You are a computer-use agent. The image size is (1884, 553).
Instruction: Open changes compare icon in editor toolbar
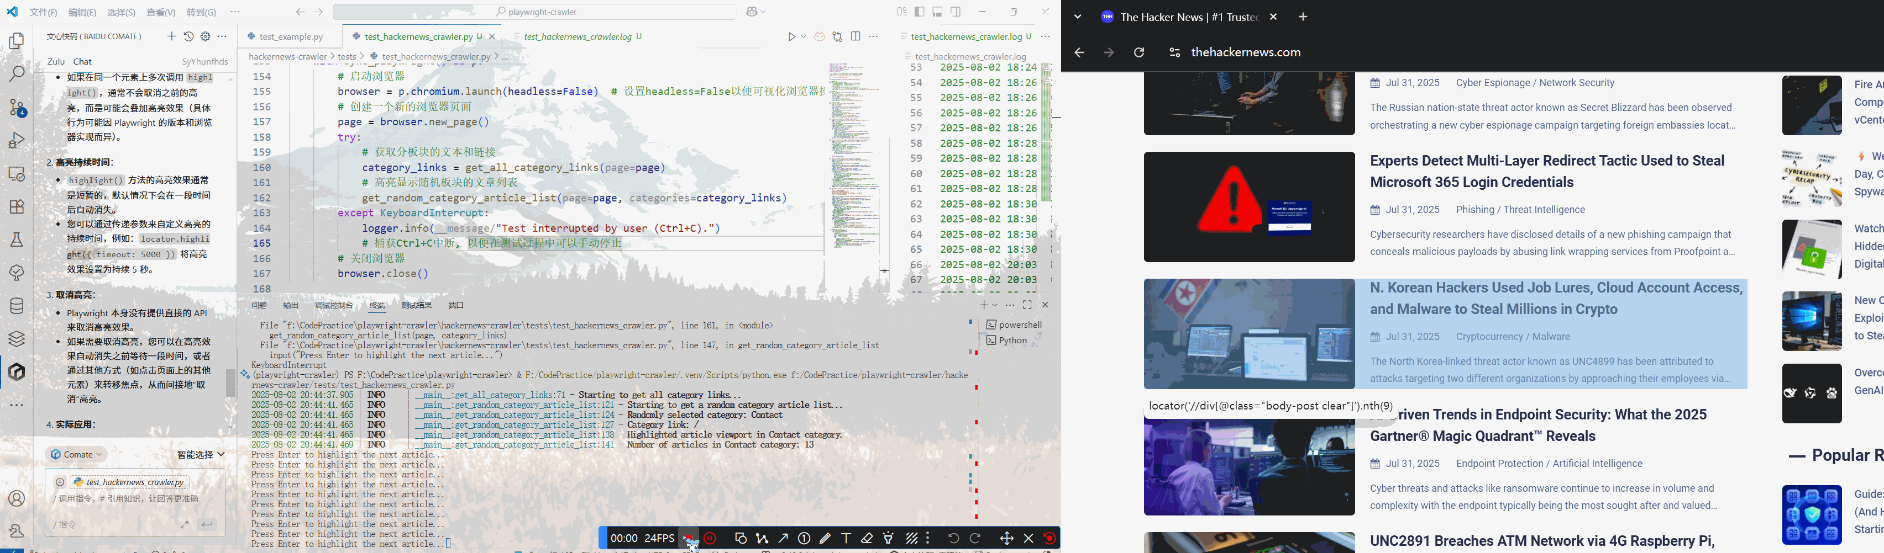pyautogui.click(x=837, y=36)
